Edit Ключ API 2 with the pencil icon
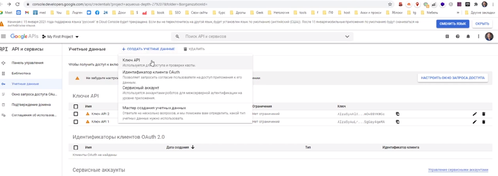Viewport: 498px width, 176px height. click(475, 114)
